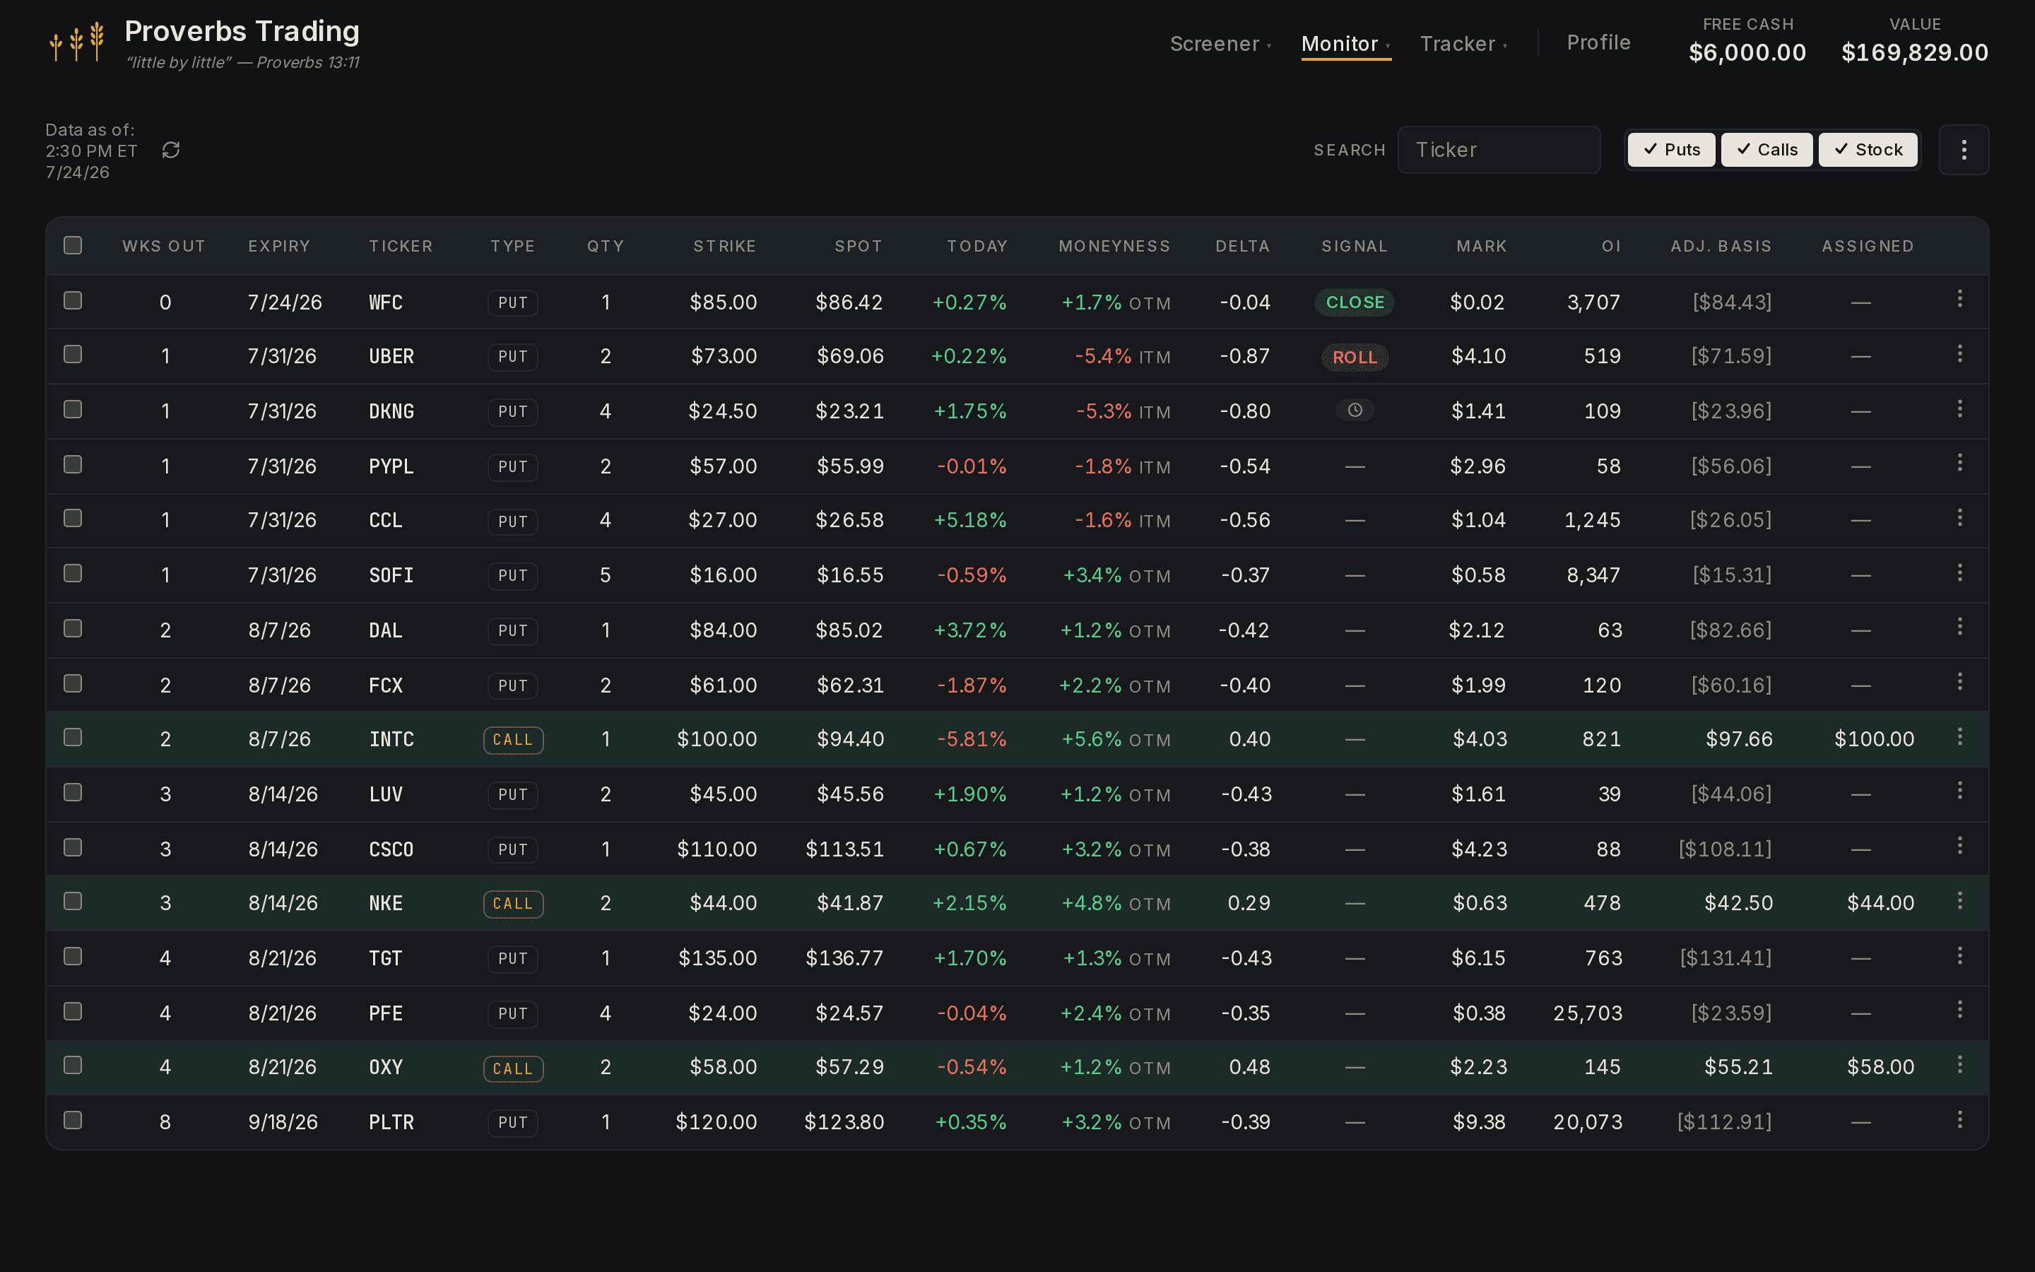Click the NKE assigned value $44.00
Screen dimensions: 2035x1272
pyautogui.click(x=1880, y=902)
